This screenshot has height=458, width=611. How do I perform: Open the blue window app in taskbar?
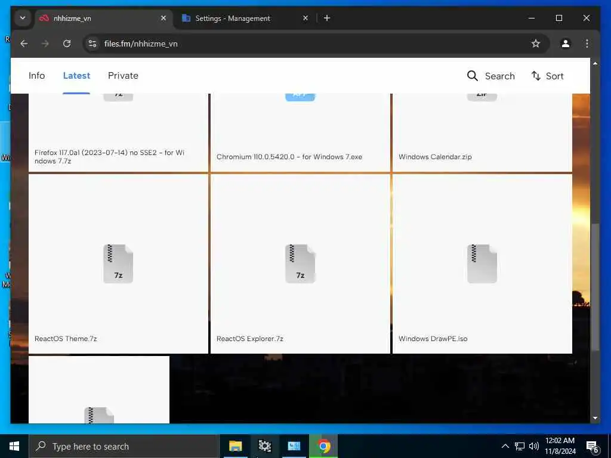pyautogui.click(x=294, y=446)
